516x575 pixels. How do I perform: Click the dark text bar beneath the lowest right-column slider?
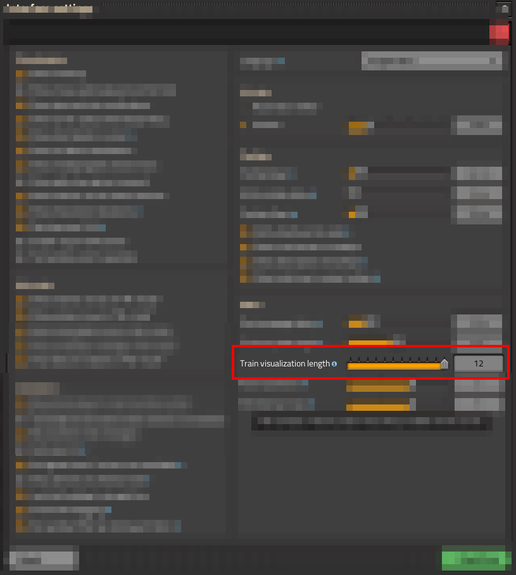[x=372, y=423]
